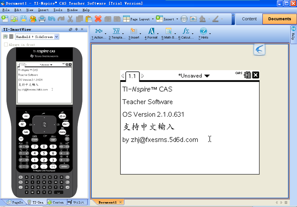Go to previous page with left arrow
This screenshot has height=207, width=297.
(x=123, y=76)
